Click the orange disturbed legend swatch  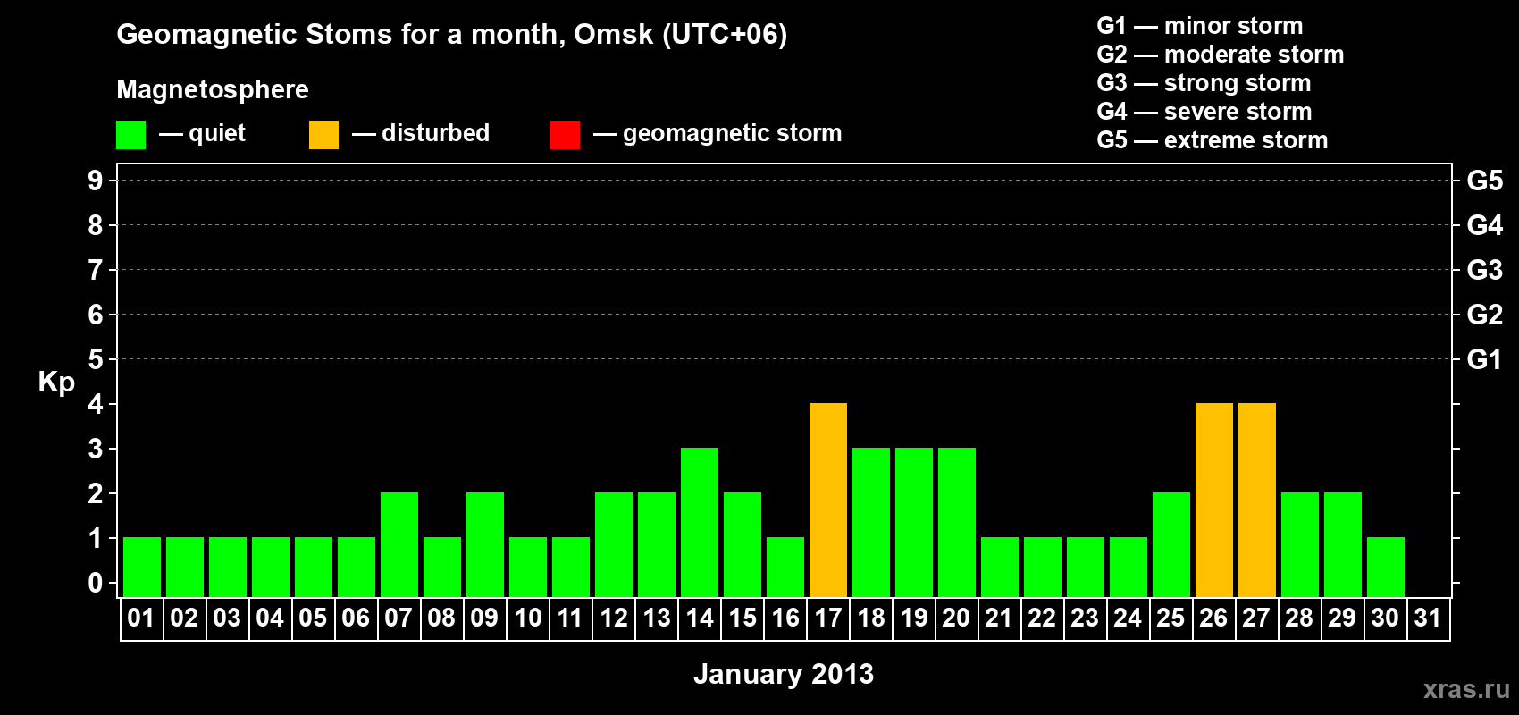pyautogui.click(x=323, y=135)
